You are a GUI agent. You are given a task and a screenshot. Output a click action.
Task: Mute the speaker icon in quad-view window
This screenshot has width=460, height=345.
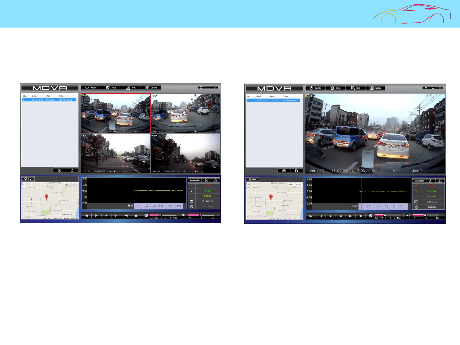183,215
